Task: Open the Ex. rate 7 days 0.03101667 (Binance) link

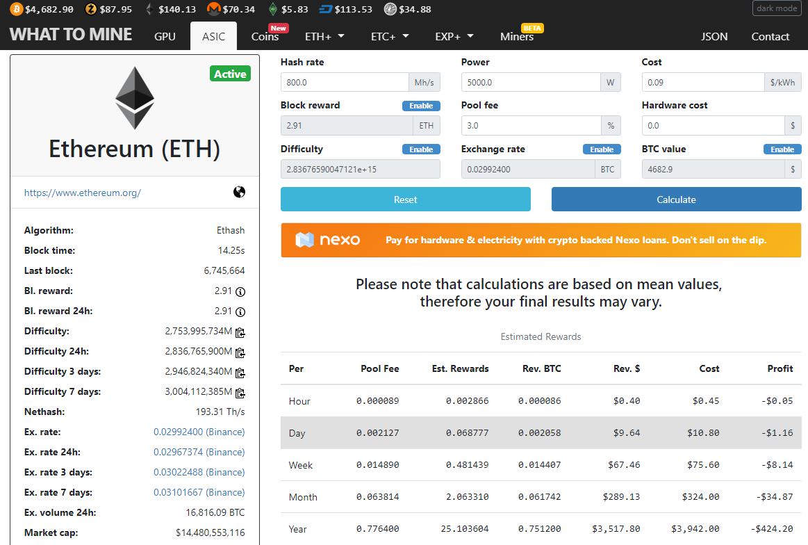Action: tap(199, 492)
